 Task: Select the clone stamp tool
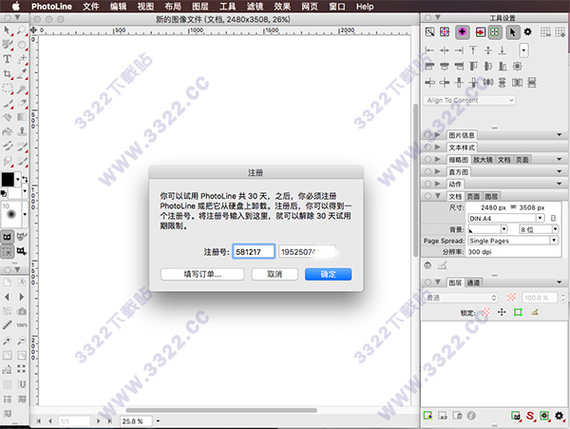click(22, 131)
